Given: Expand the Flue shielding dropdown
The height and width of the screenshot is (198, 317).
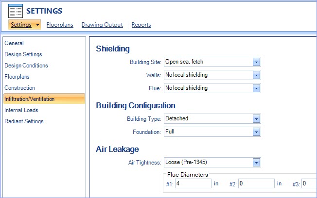Looking at the screenshot, I should pos(256,88).
